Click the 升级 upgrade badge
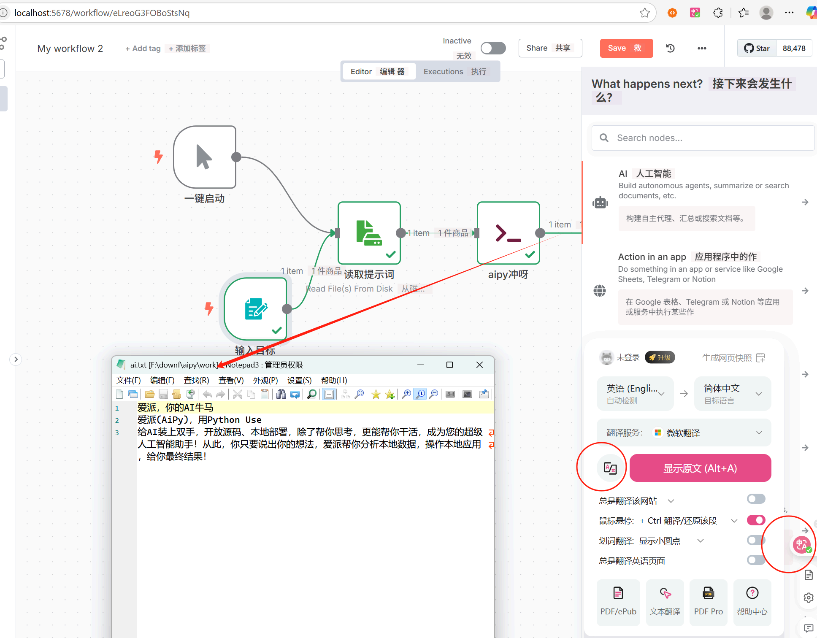817x638 pixels. (660, 357)
